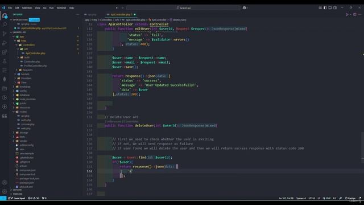Image resolution: width=364 pixels, height=205 pixels.
Task: Open the Edit menu
Action: coord(16,7)
